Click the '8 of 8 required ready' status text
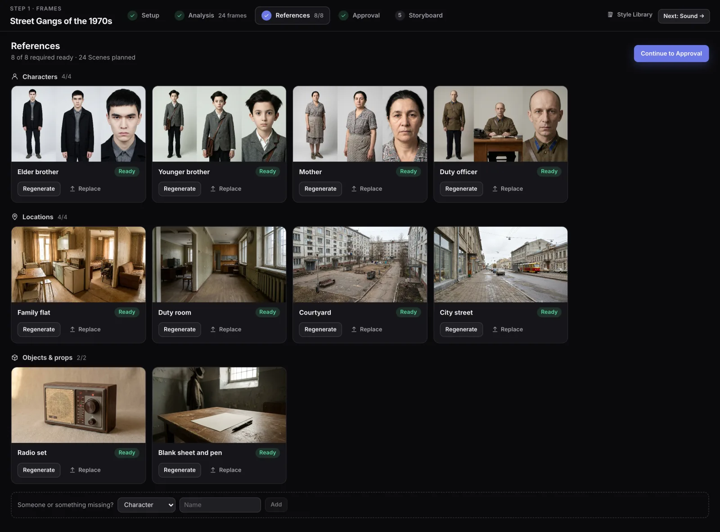The width and height of the screenshot is (720, 532). [x=42, y=58]
